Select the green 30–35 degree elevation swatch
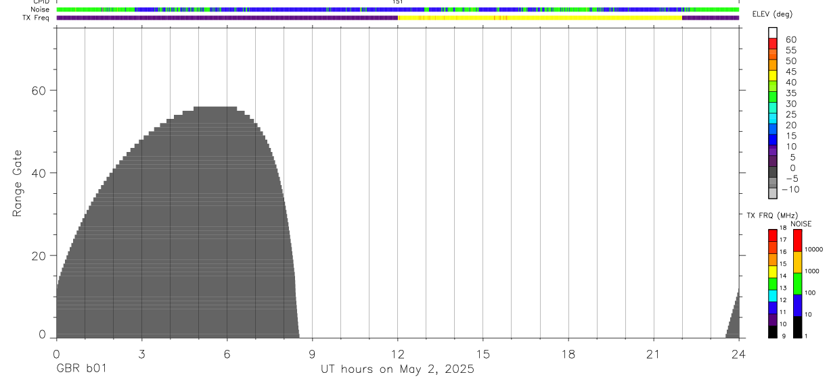Screen dimensions: 831x383 click(773, 97)
